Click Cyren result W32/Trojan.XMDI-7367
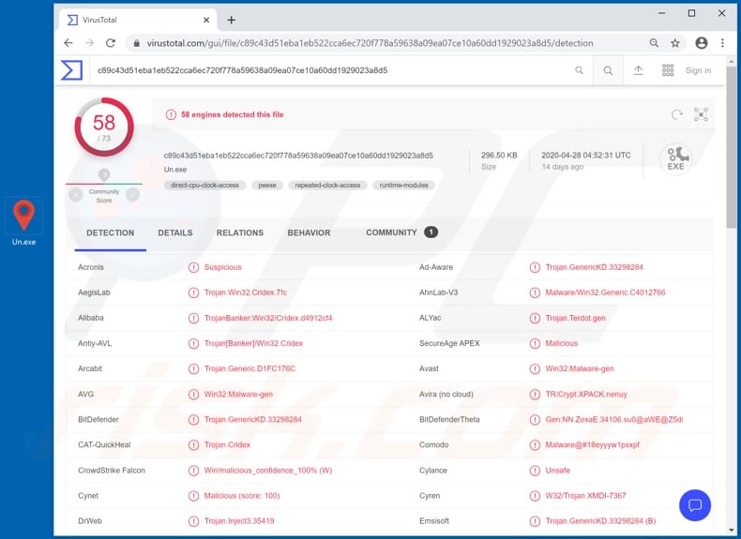 coord(585,496)
